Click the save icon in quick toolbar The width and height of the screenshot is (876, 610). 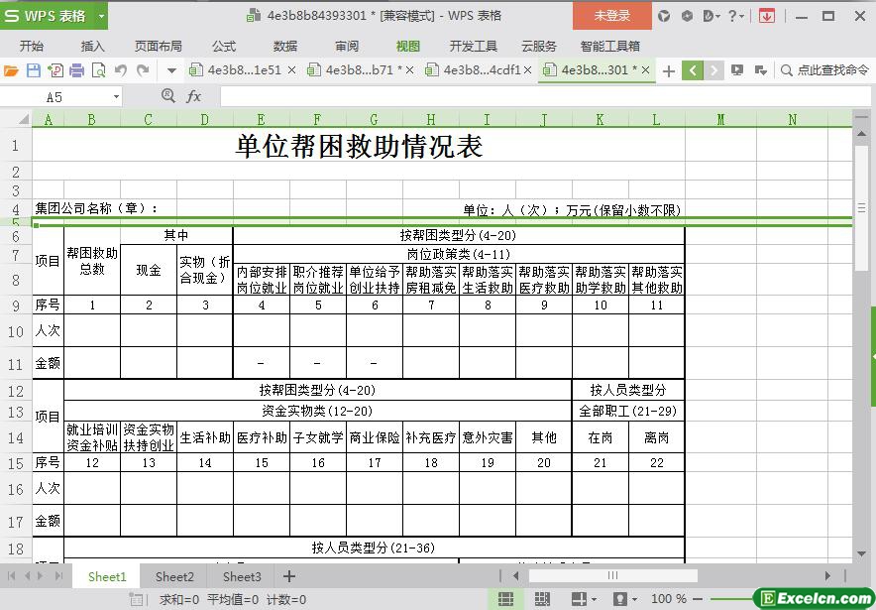pyautogui.click(x=33, y=70)
